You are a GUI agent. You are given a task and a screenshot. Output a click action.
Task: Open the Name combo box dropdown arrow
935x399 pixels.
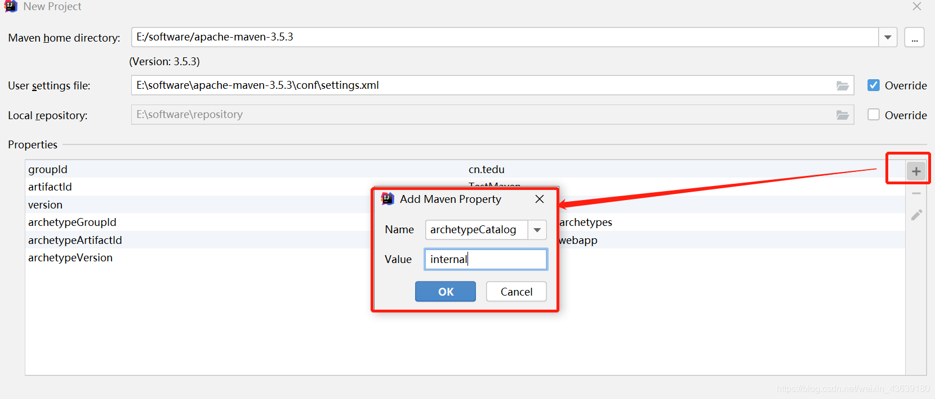pos(537,230)
